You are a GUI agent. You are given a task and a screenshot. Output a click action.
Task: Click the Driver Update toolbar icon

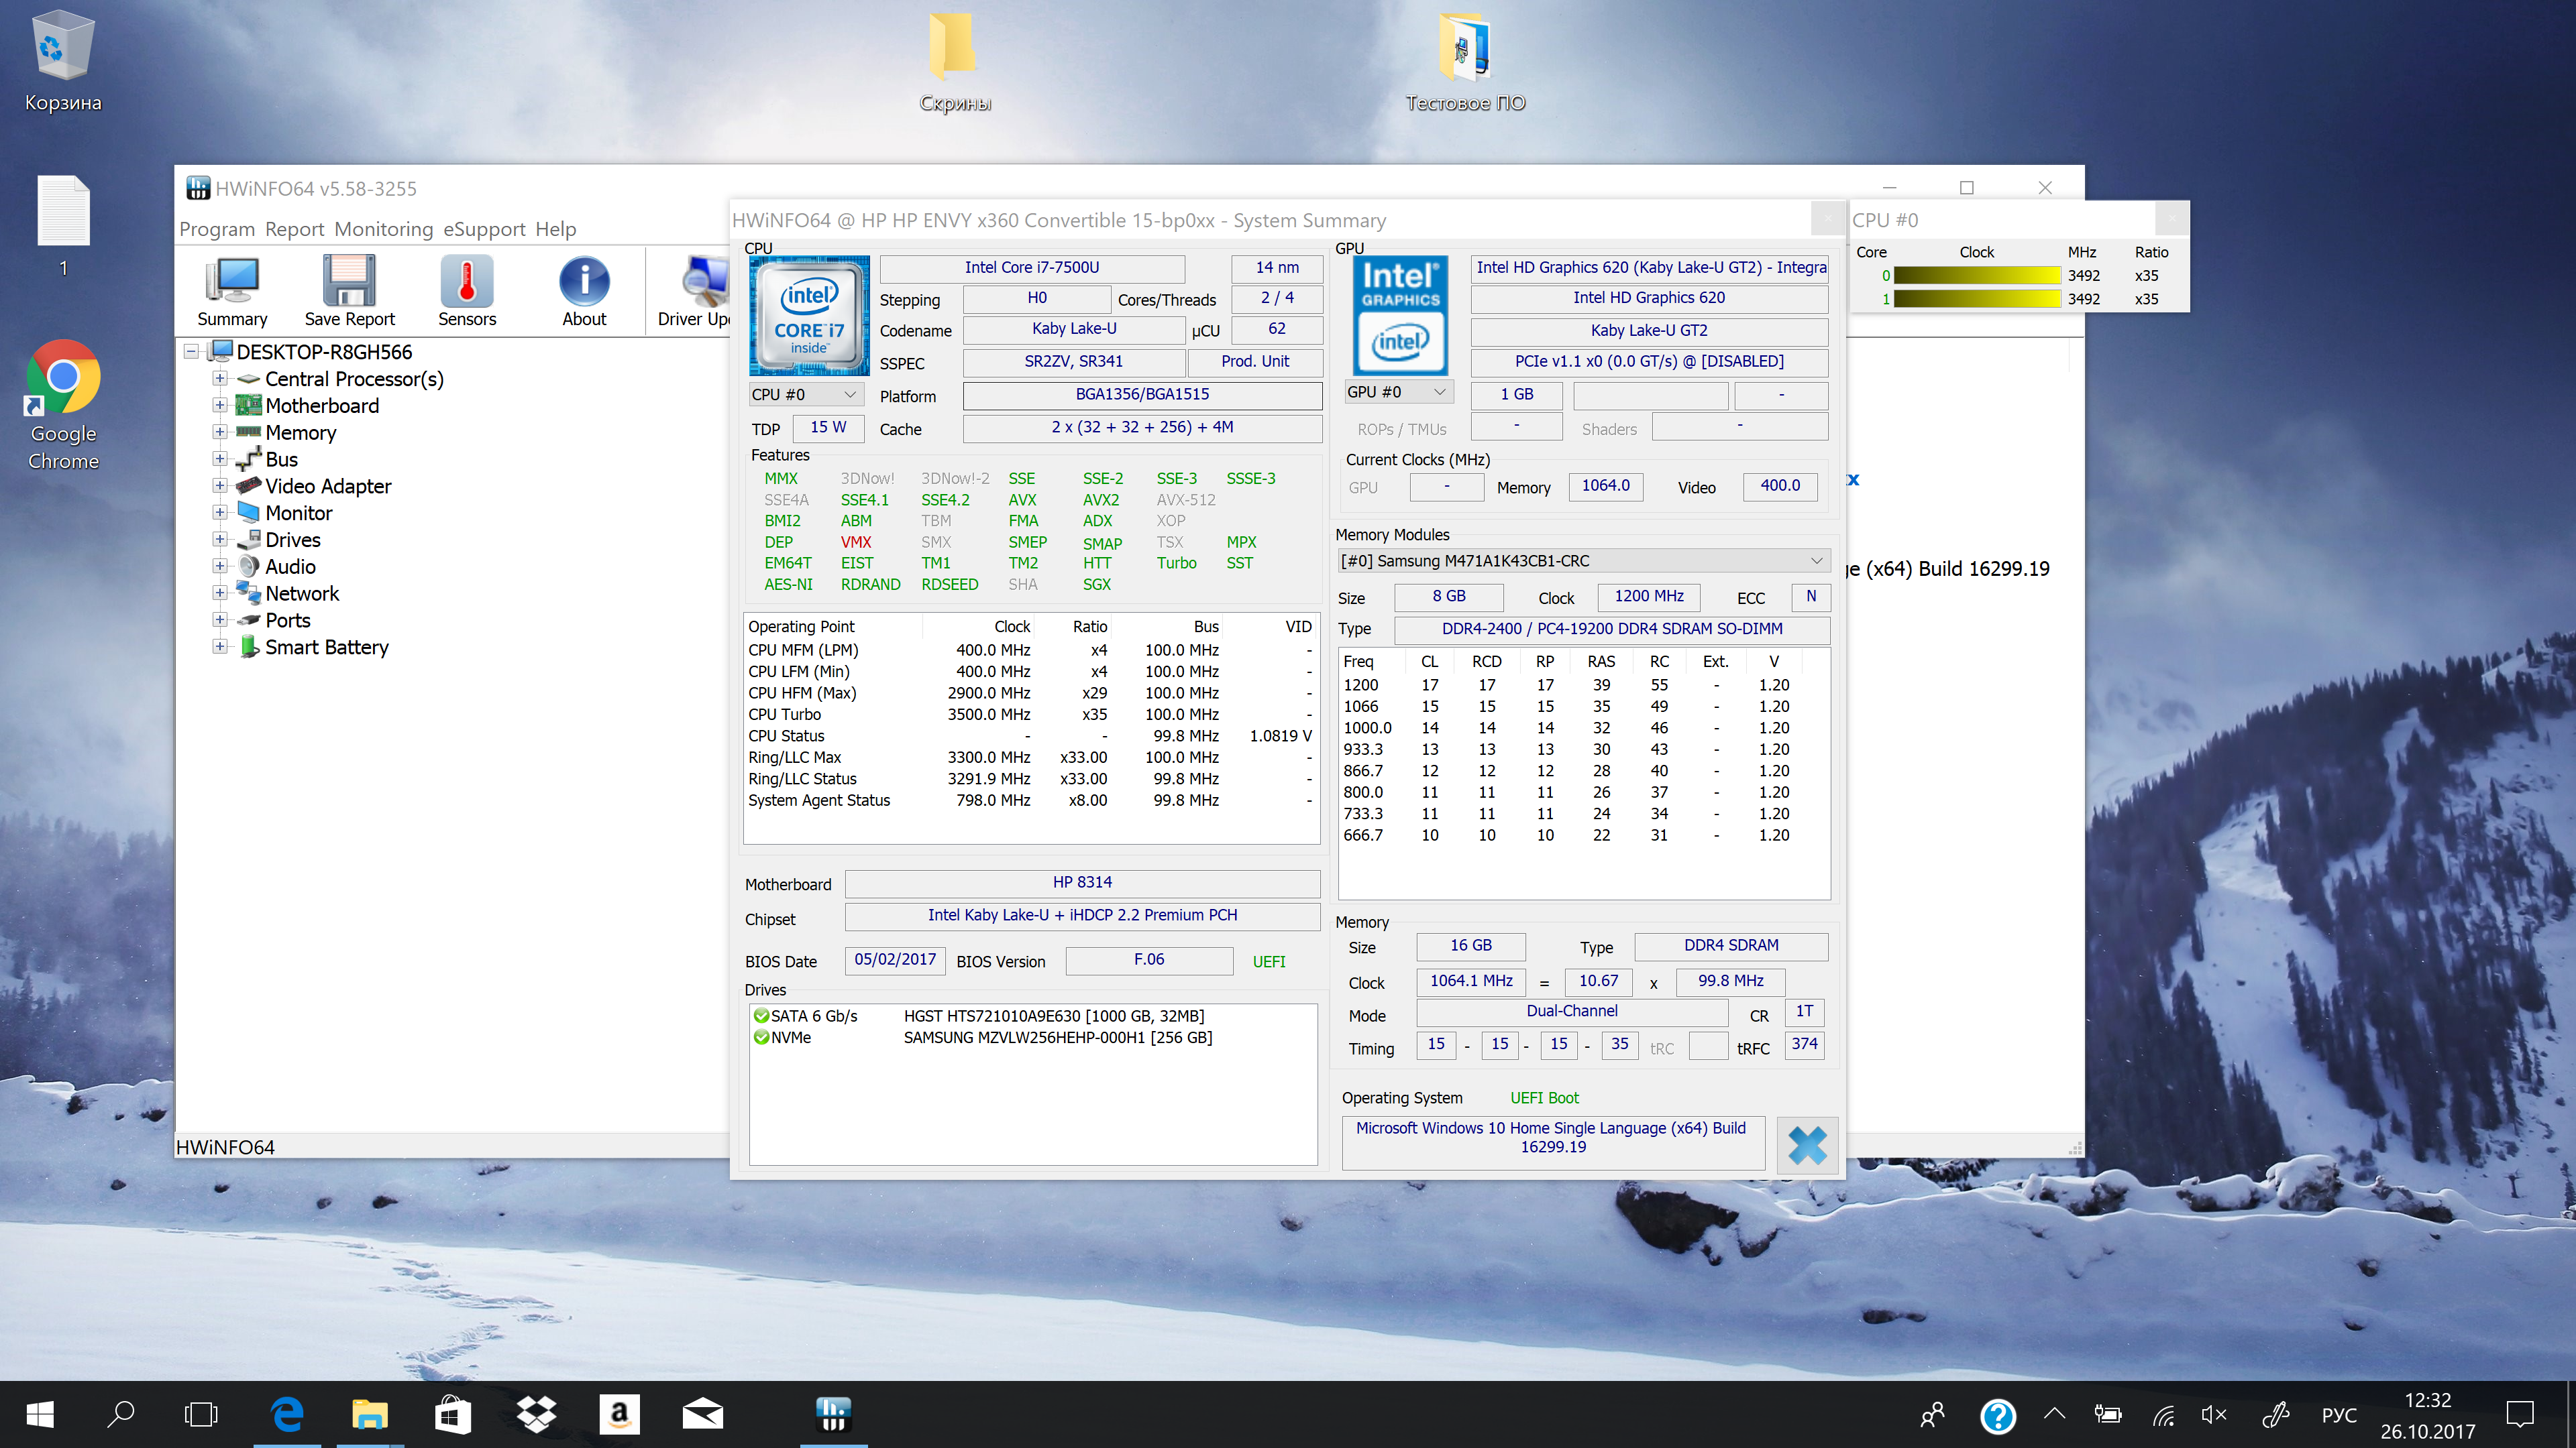(694, 291)
